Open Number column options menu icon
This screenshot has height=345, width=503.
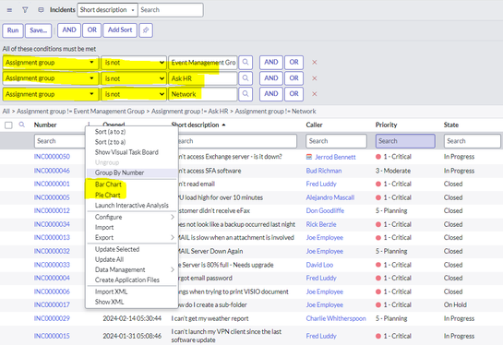click(x=89, y=125)
